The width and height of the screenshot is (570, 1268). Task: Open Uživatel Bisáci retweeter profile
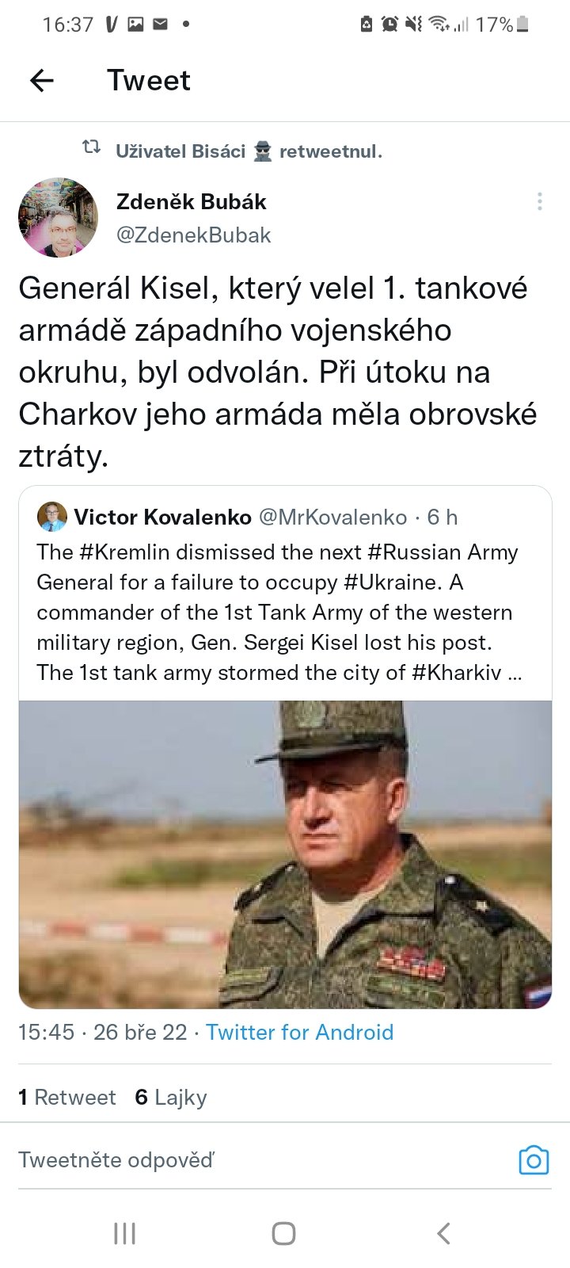[x=180, y=151]
